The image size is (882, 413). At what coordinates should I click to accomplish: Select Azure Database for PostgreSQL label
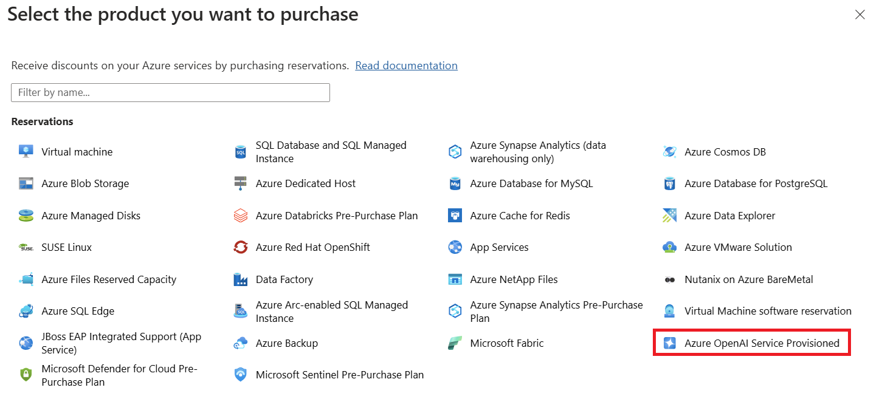(x=756, y=183)
